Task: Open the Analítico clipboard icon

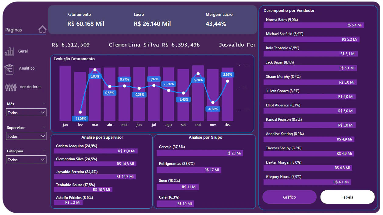Action: point(9,69)
